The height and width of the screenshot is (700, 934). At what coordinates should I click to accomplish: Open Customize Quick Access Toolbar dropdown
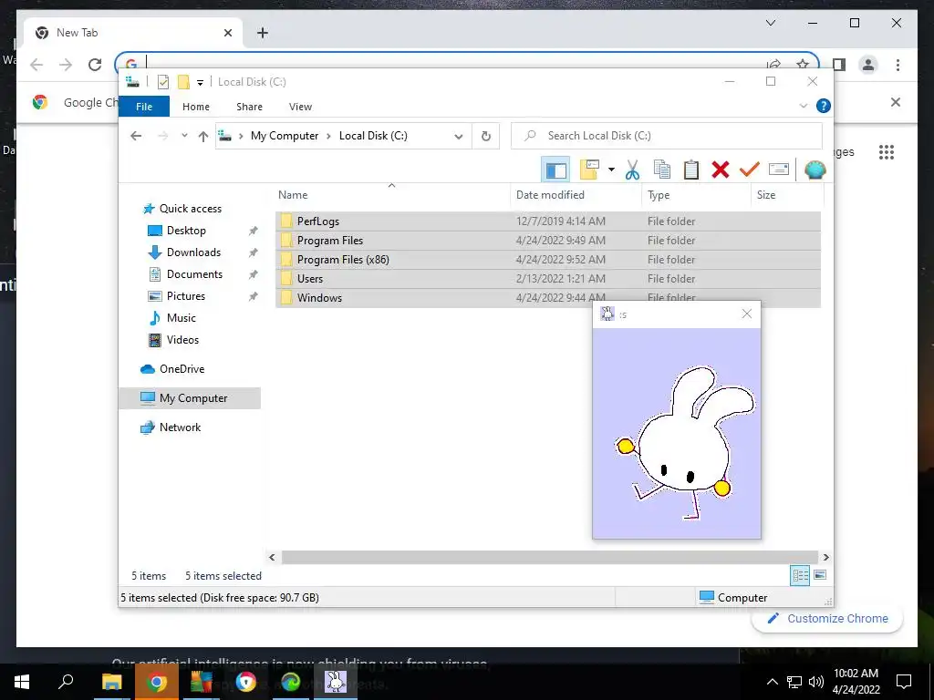200,83
